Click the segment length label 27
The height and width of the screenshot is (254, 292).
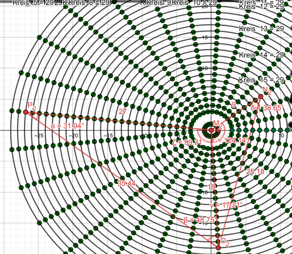coord(123,112)
